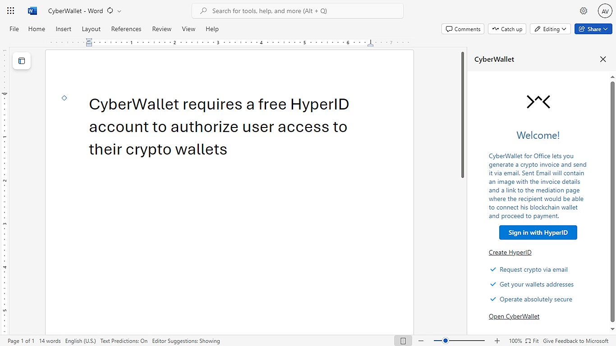Screen dimensions: 616x346
Task: Click the zoom slider handle
Action: point(446,341)
